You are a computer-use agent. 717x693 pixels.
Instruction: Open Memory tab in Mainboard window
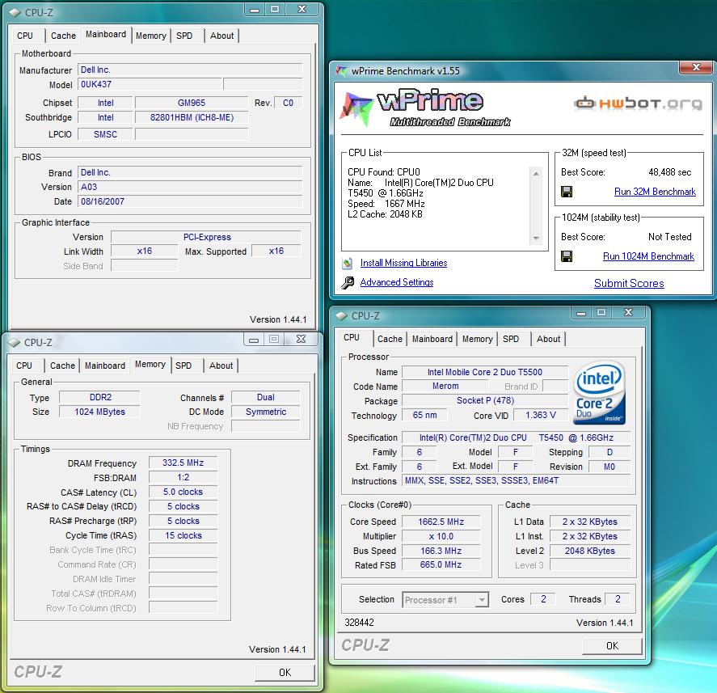tap(151, 36)
